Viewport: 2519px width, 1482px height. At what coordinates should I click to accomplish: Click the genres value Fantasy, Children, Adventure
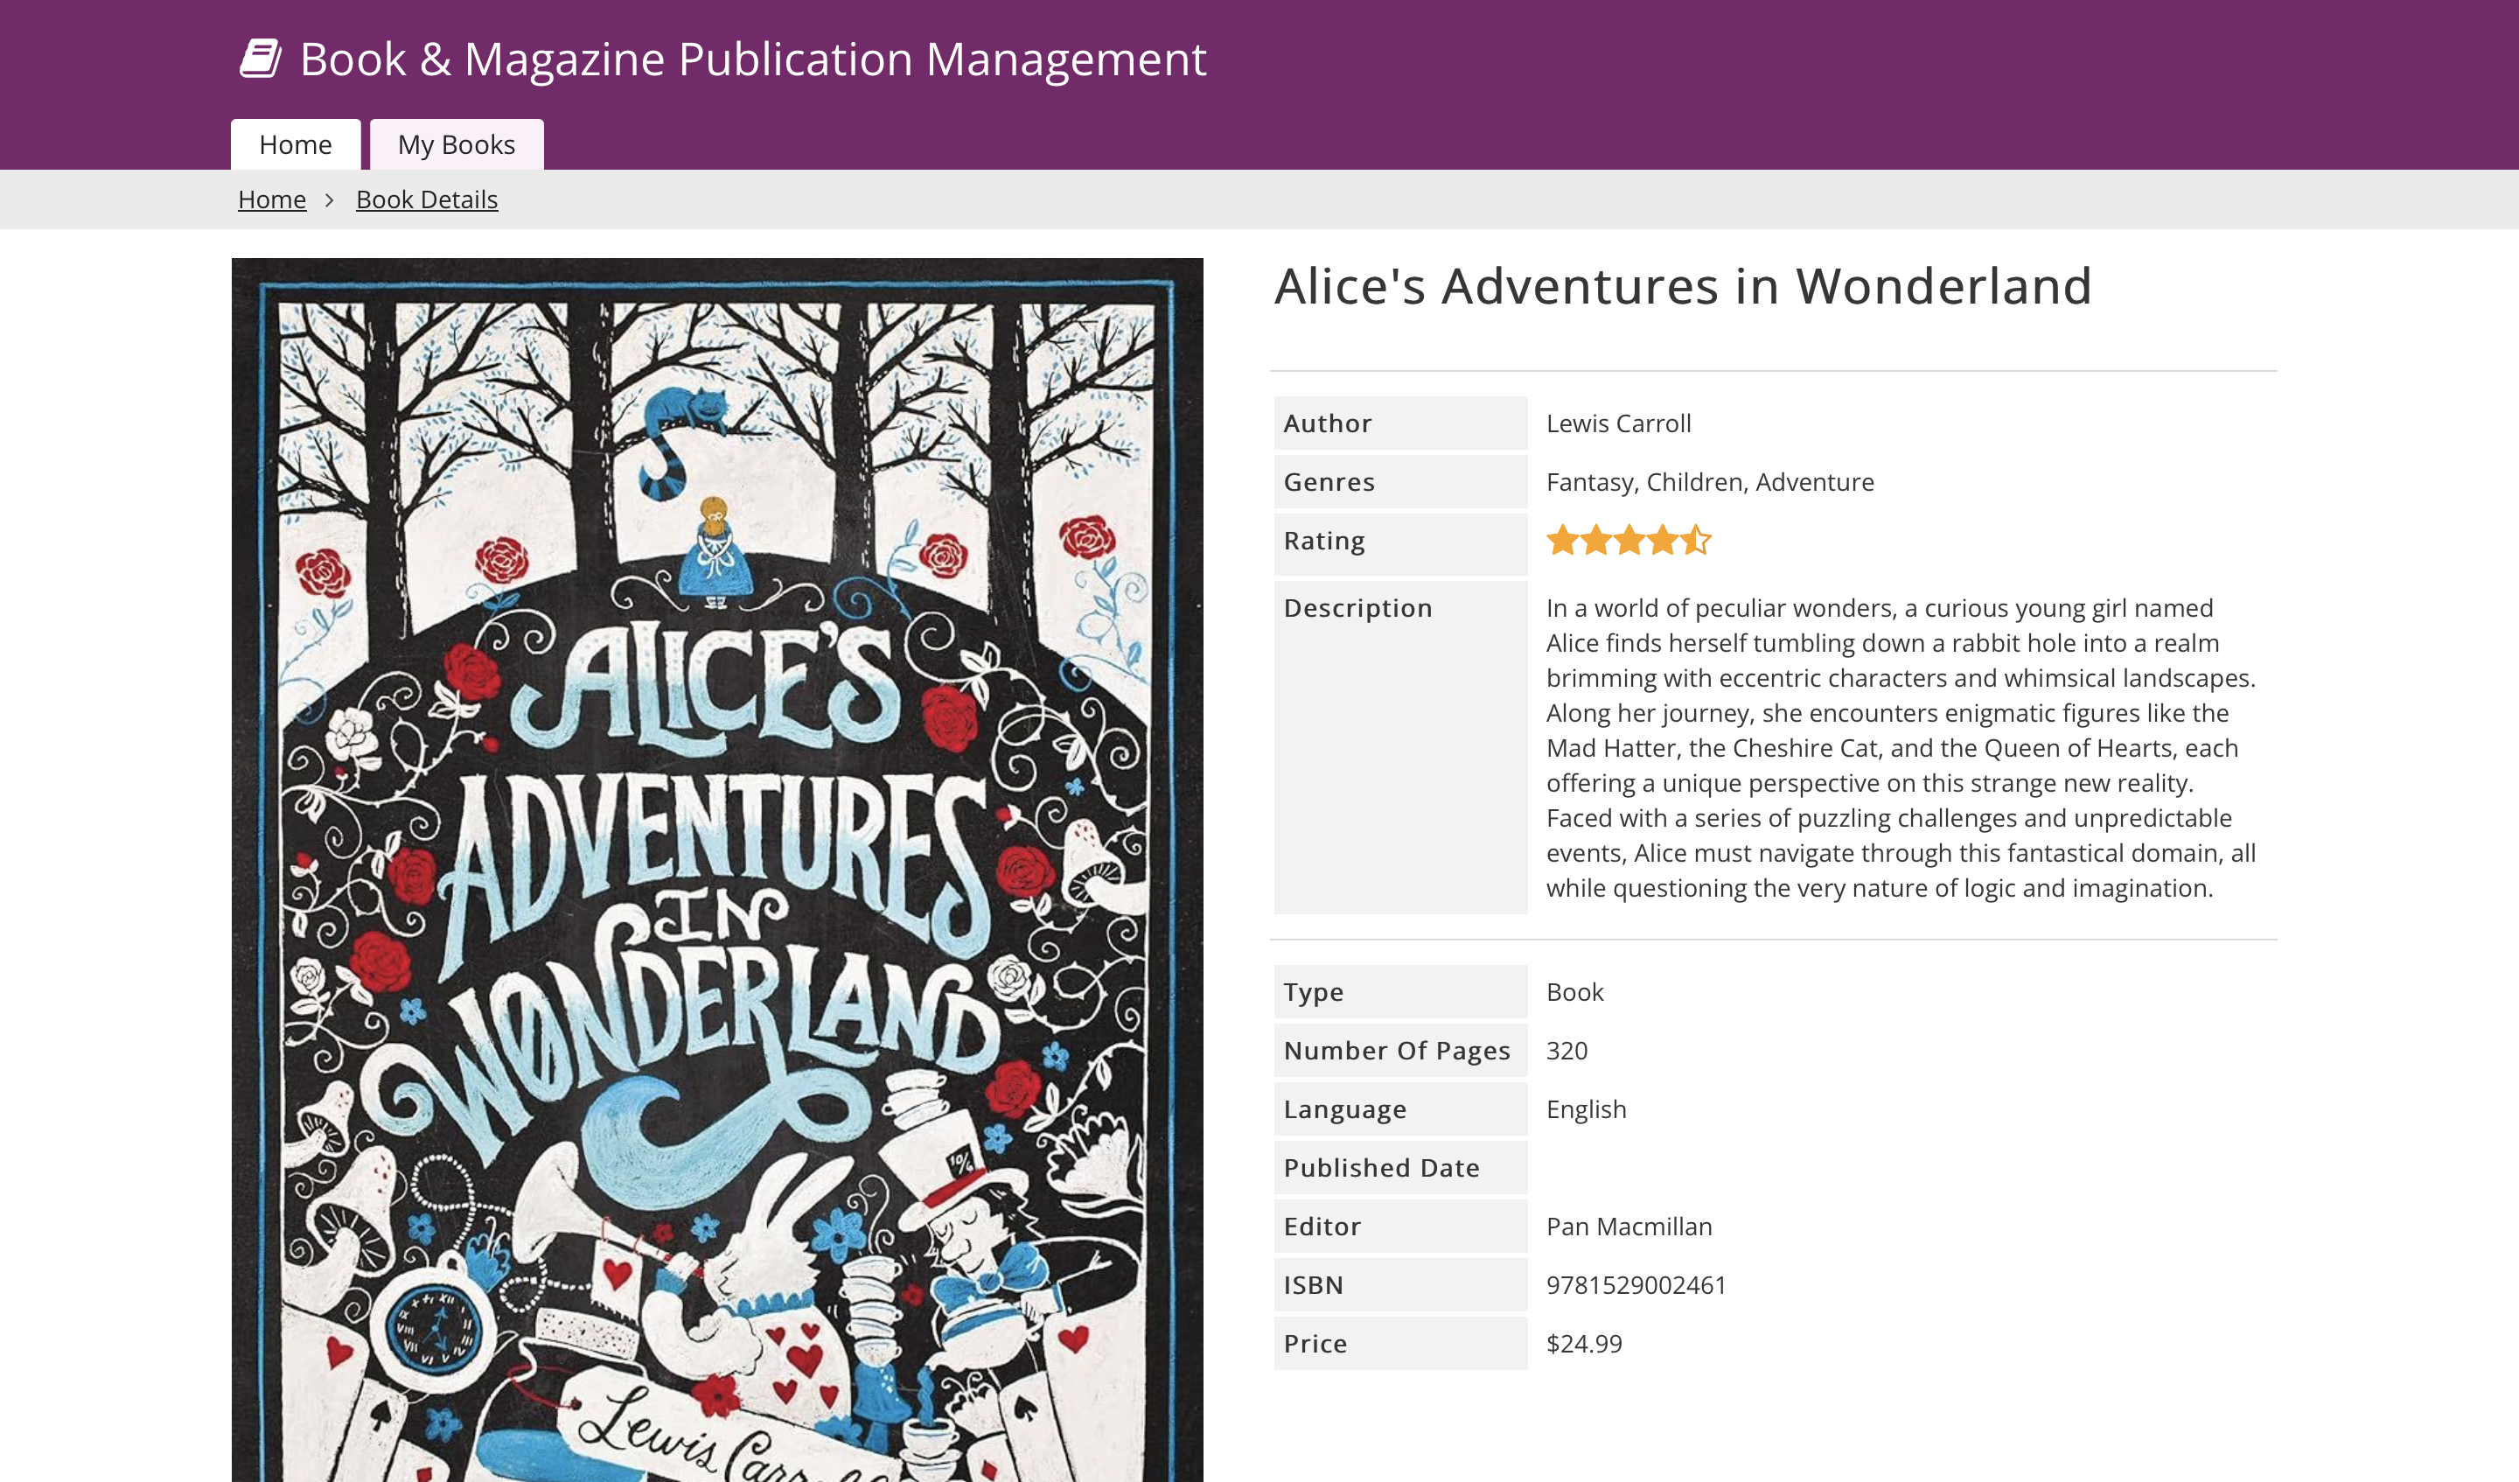(1709, 482)
